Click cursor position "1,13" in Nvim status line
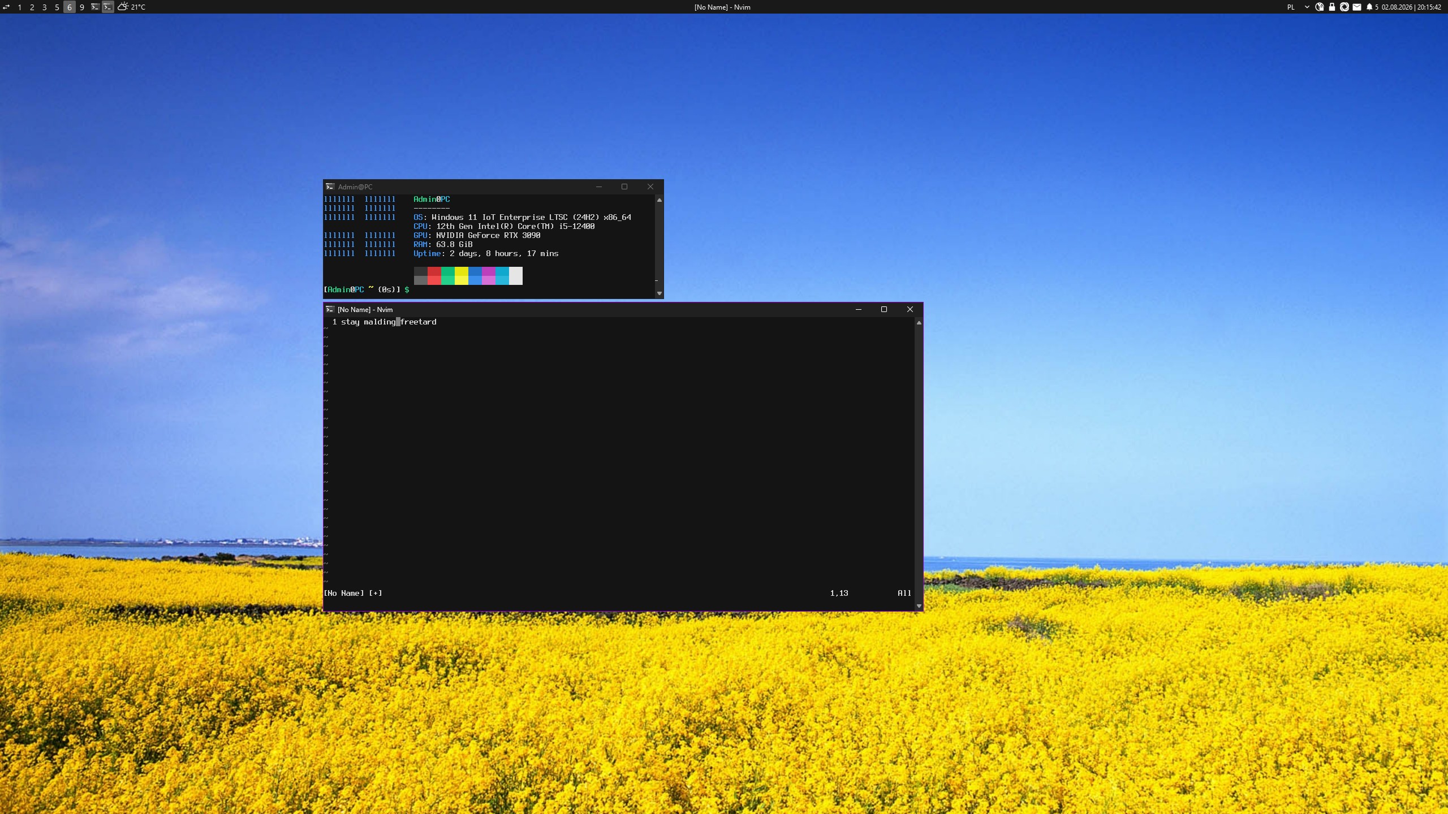 [x=839, y=593]
